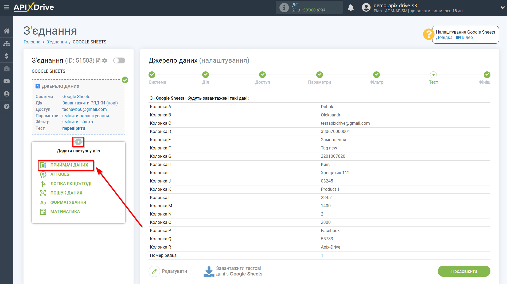Open Google Sheets system link
Screen dimensions: 507x284
point(76,96)
